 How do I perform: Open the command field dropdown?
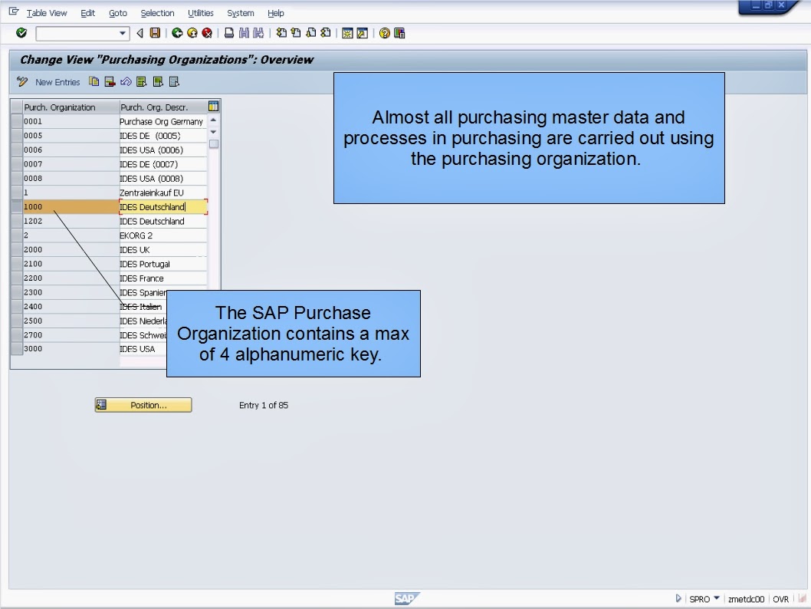[123, 33]
